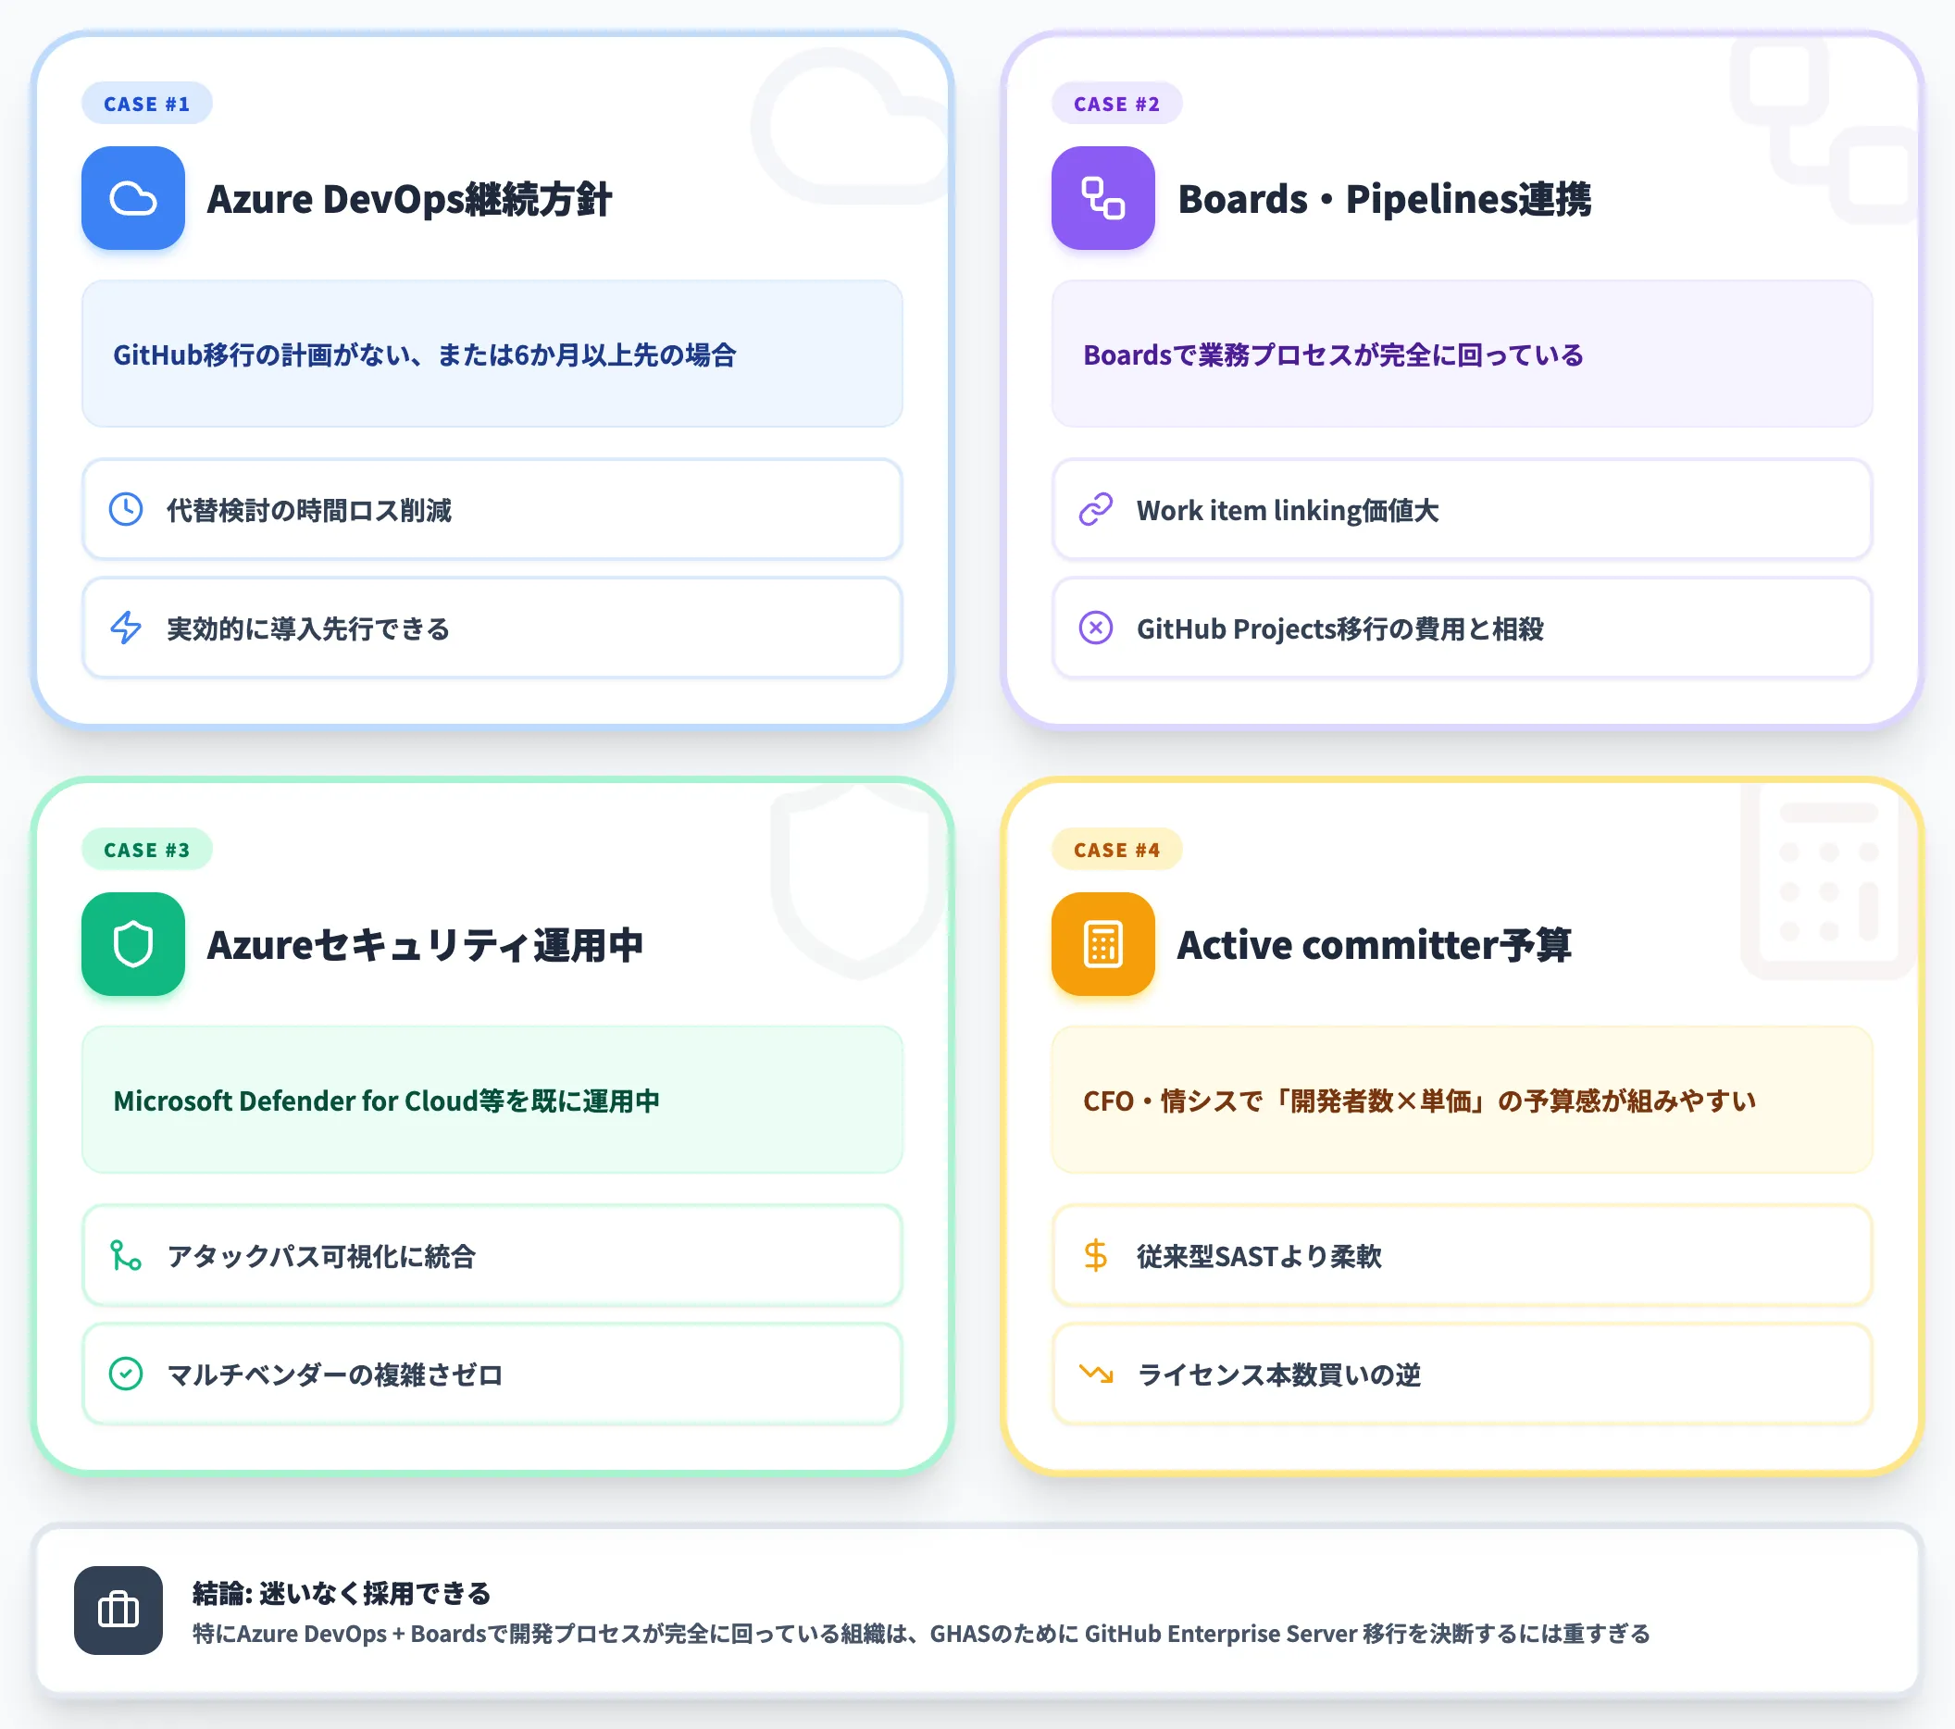
Task: Click the アタックパス可視化に統合 text
Action: [x=321, y=1257]
